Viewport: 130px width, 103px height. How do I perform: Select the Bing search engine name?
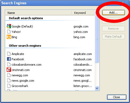14,37
